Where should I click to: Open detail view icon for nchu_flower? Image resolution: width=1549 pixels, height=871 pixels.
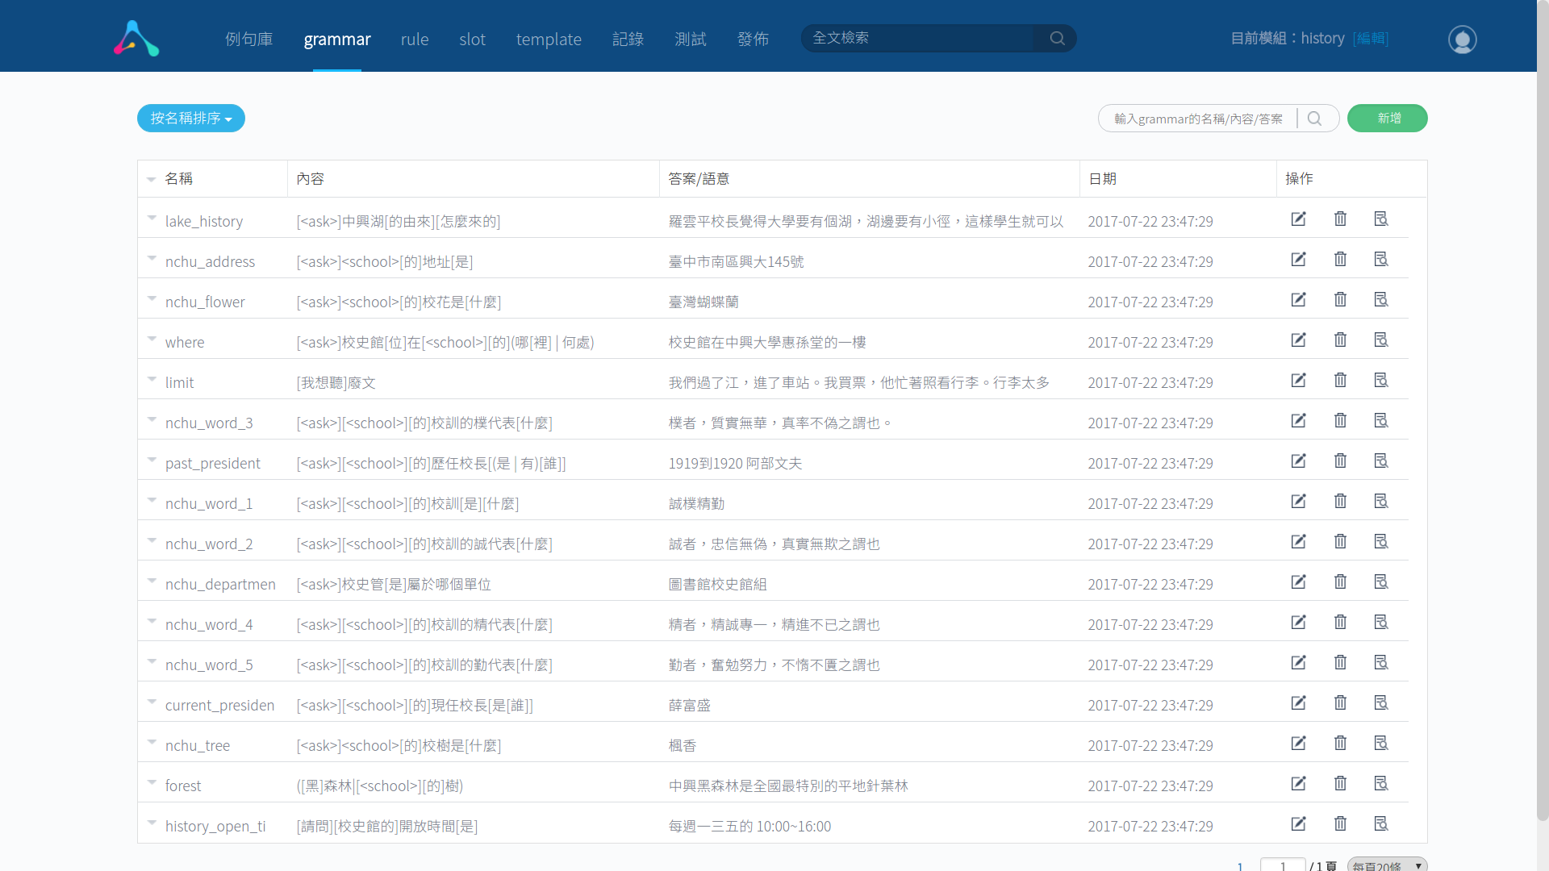(x=1381, y=300)
